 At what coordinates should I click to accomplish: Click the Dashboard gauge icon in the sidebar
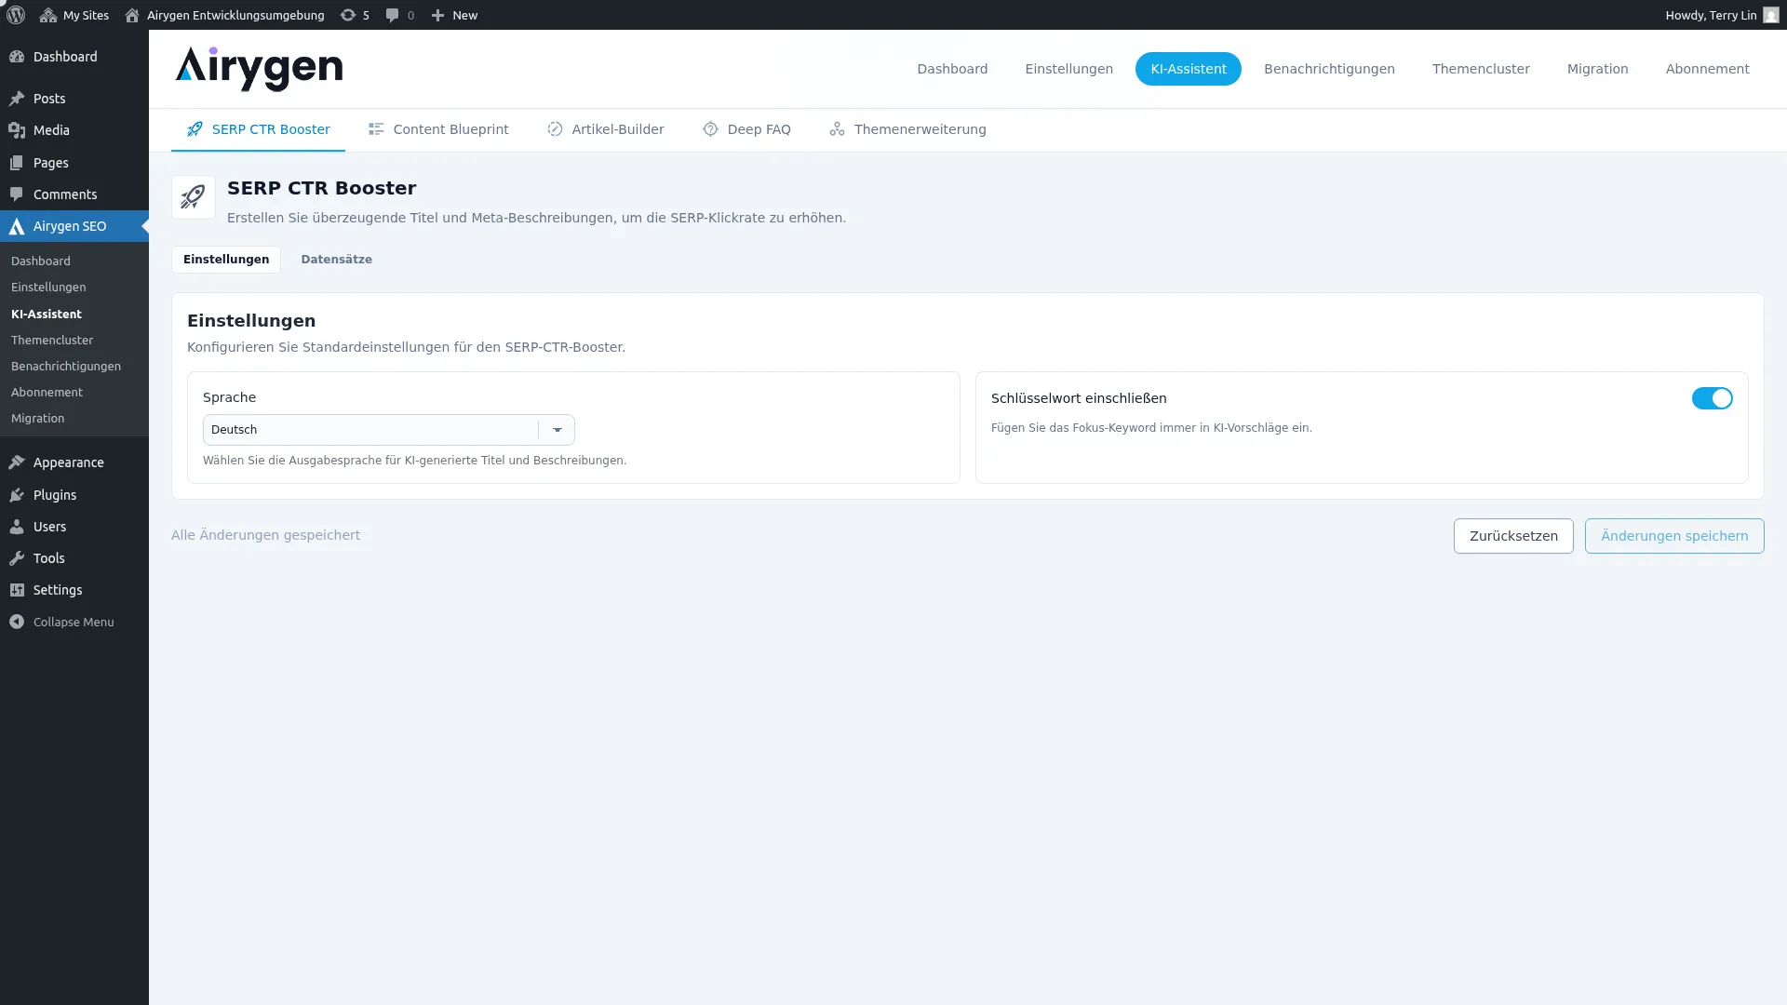pyautogui.click(x=17, y=57)
